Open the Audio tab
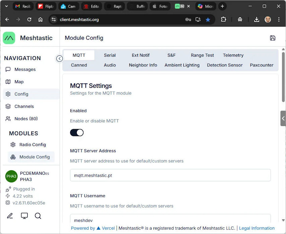The width and height of the screenshot is (286, 234). tap(110, 65)
